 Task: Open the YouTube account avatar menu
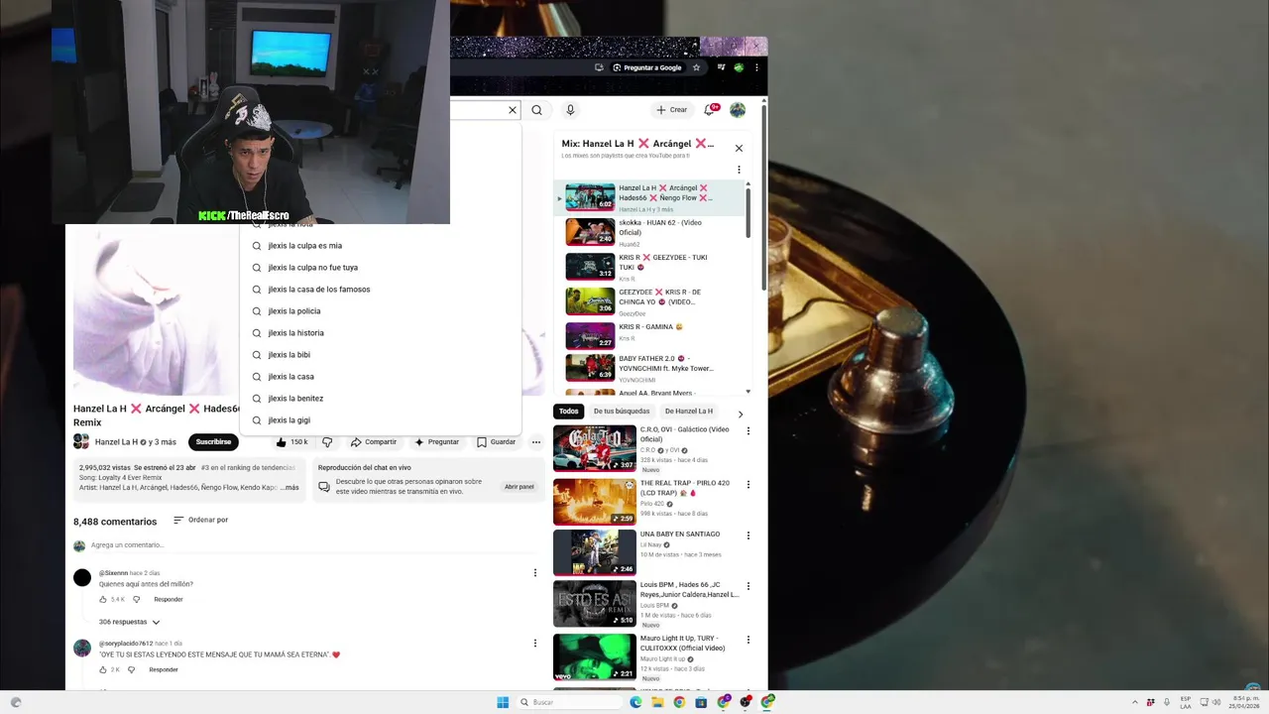pos(738,110)
